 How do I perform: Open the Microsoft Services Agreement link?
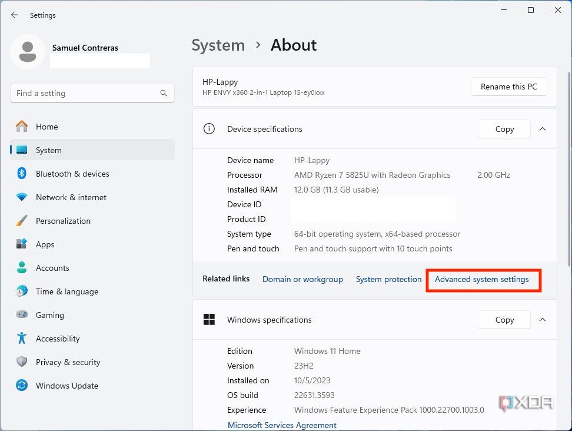282,425
